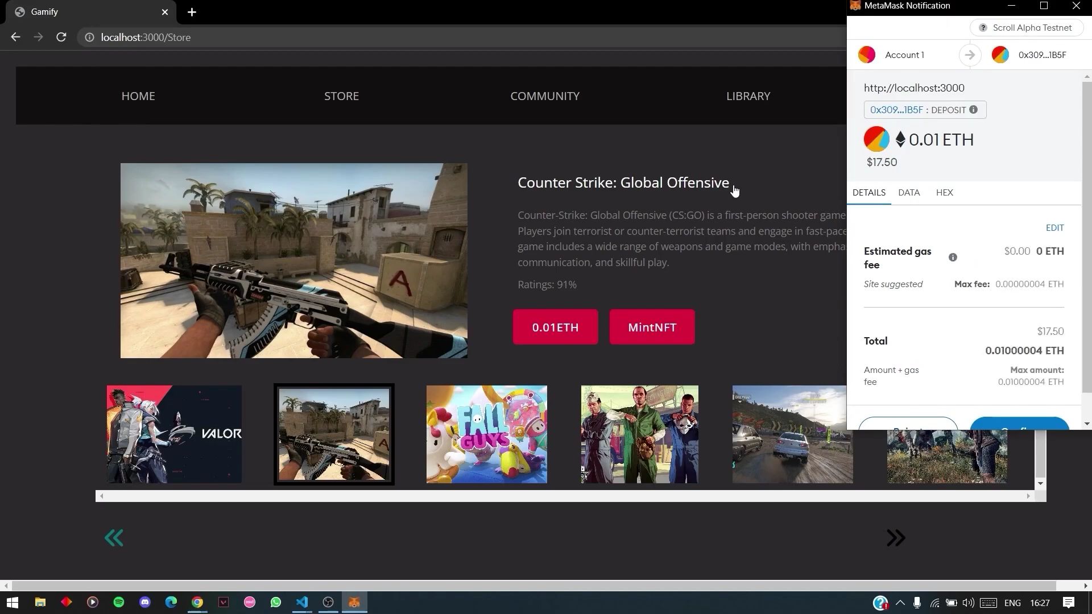Open the COMMUNITY navigation link
Viewport: 1092px width, 614px height.
(545, 96)
